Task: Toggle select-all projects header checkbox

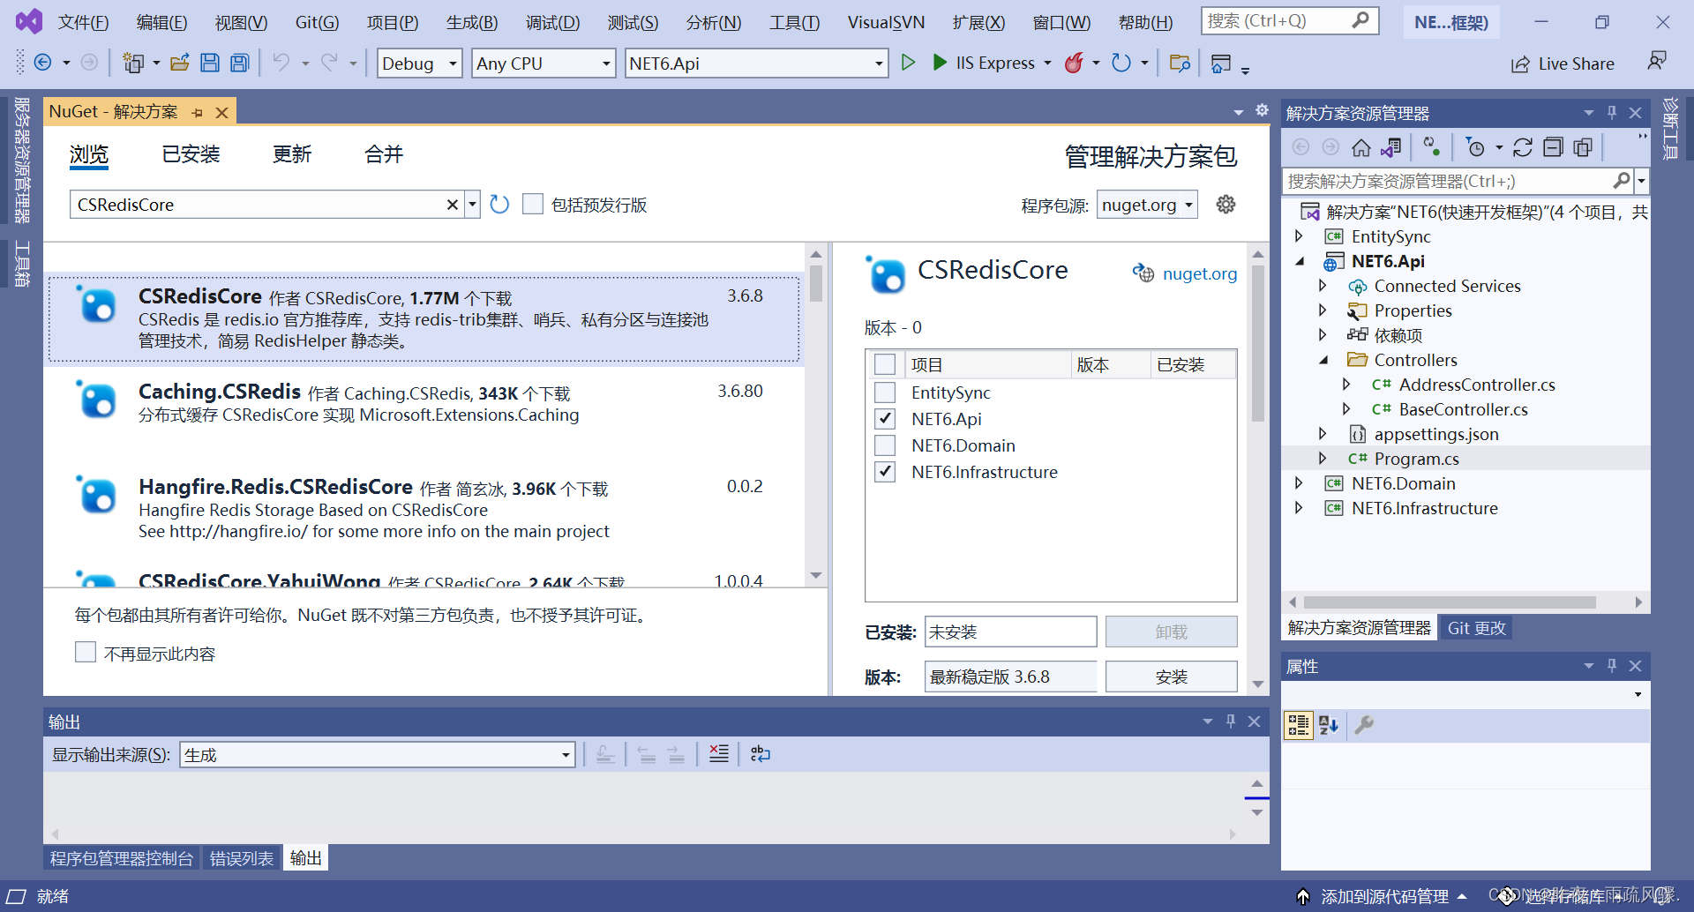Action: 885,364
